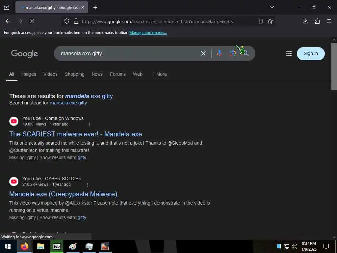The image size is (337, 253).
Task: Open options for Come on Windows result
Action: pos(89,124)
